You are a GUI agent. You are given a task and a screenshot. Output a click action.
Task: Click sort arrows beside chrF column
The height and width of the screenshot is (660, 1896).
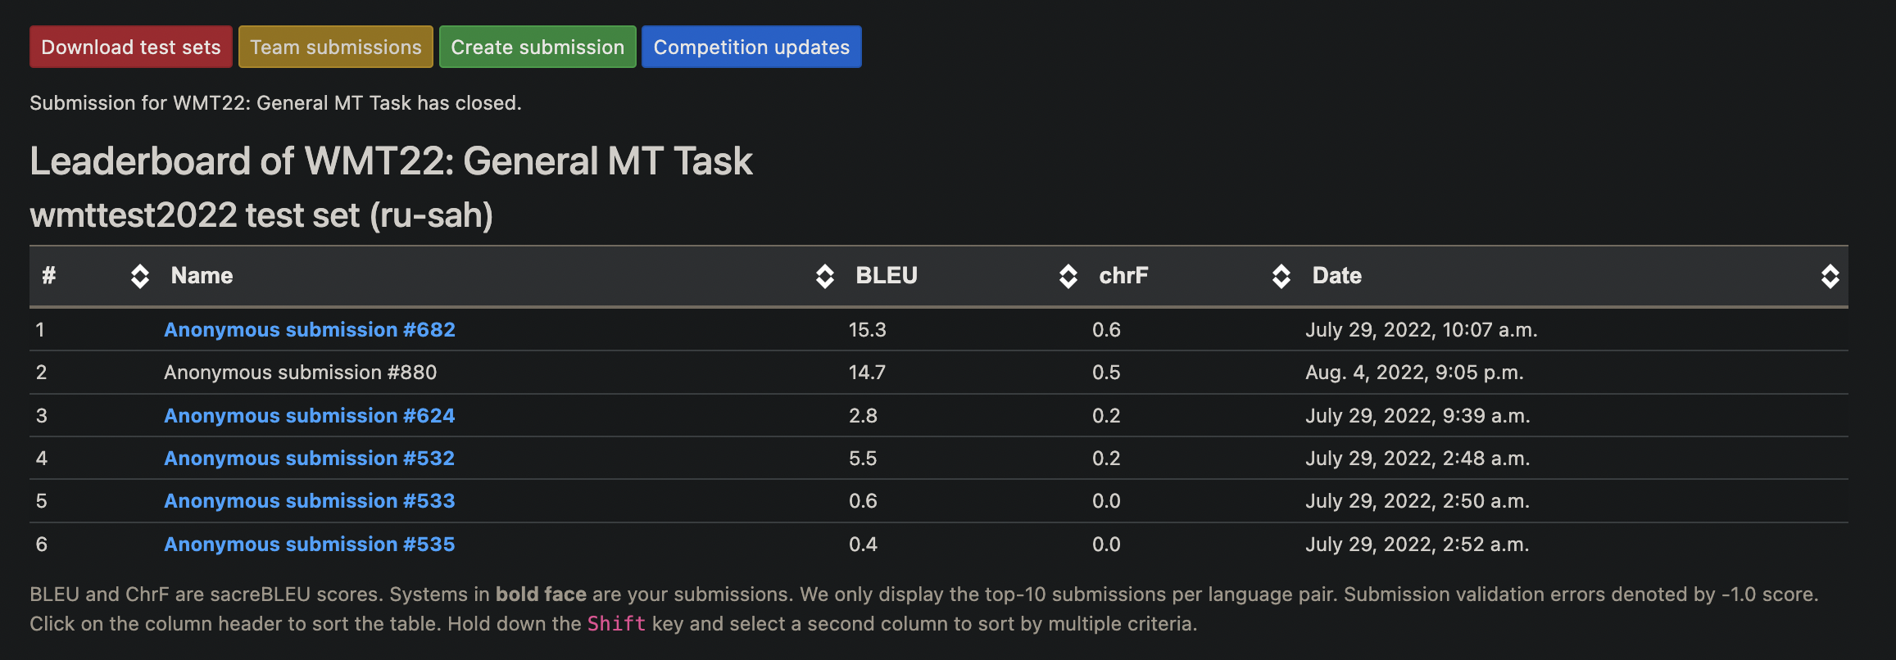[x=1281, y=276]
